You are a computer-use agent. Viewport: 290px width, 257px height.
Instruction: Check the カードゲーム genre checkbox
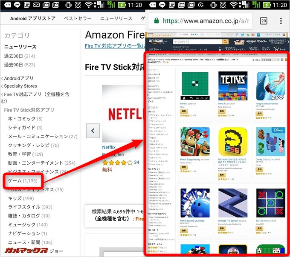click(149, 131)
